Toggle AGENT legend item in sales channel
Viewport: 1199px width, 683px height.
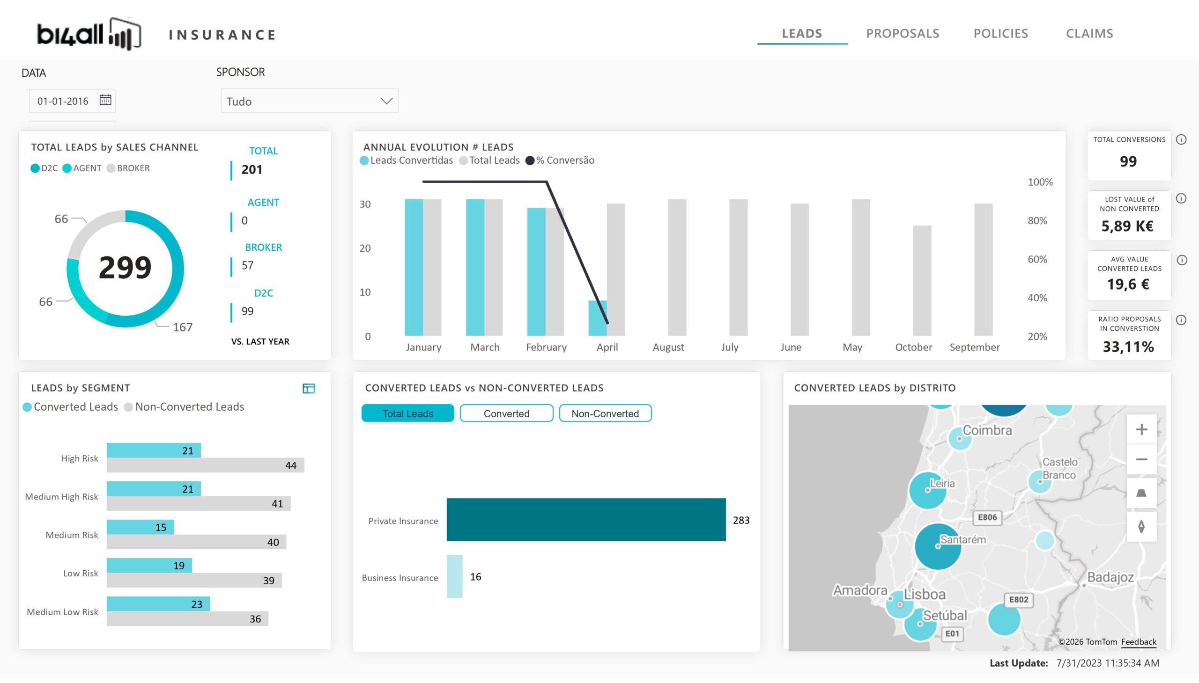point(81,168)
